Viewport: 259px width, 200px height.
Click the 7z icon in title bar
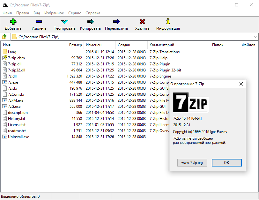(x=5, y=5)
